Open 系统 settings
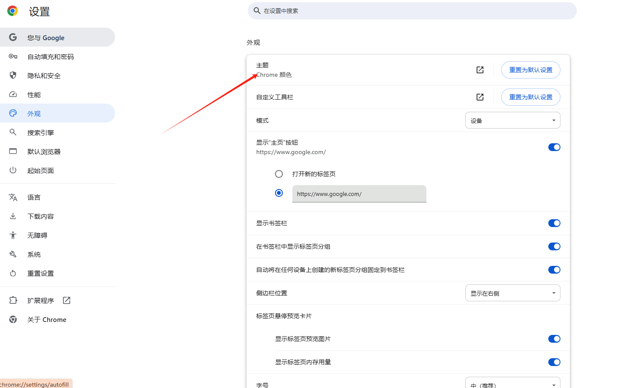The image size is (640, 388). [58, 254]
